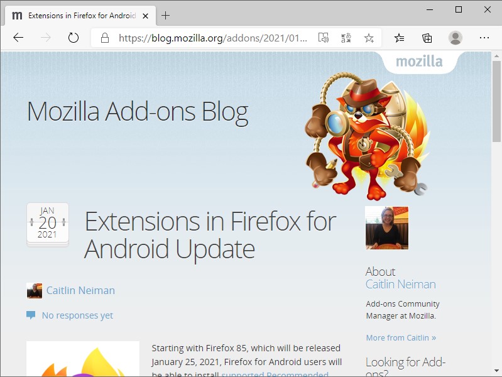Turn on Read aloud in the address bar
Viewport: 502px width, 377px height.
(x=324, y=38)
